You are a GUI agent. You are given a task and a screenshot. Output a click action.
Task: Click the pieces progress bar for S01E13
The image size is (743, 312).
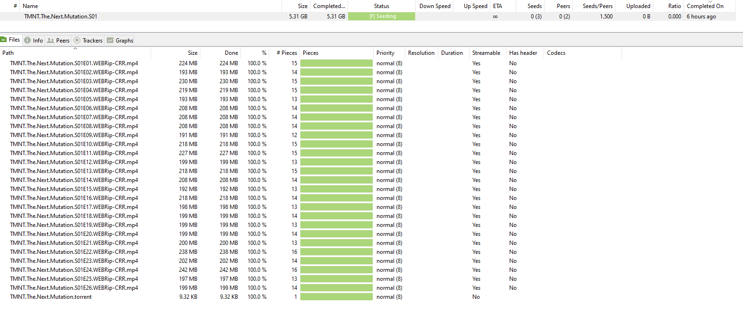pyautogui.click(x=336, y=171)
